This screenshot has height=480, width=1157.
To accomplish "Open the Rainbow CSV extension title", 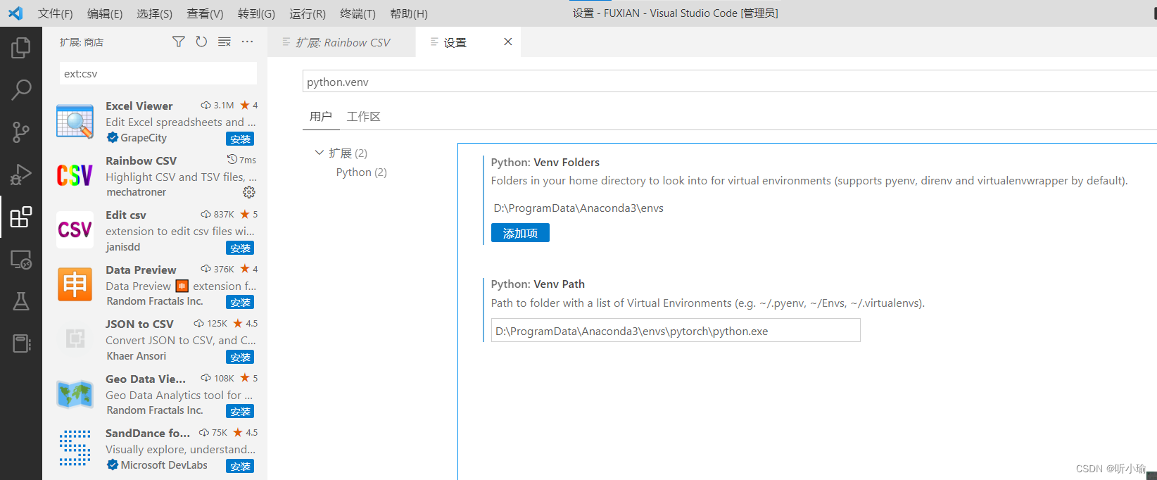I will tap(141, 160).
